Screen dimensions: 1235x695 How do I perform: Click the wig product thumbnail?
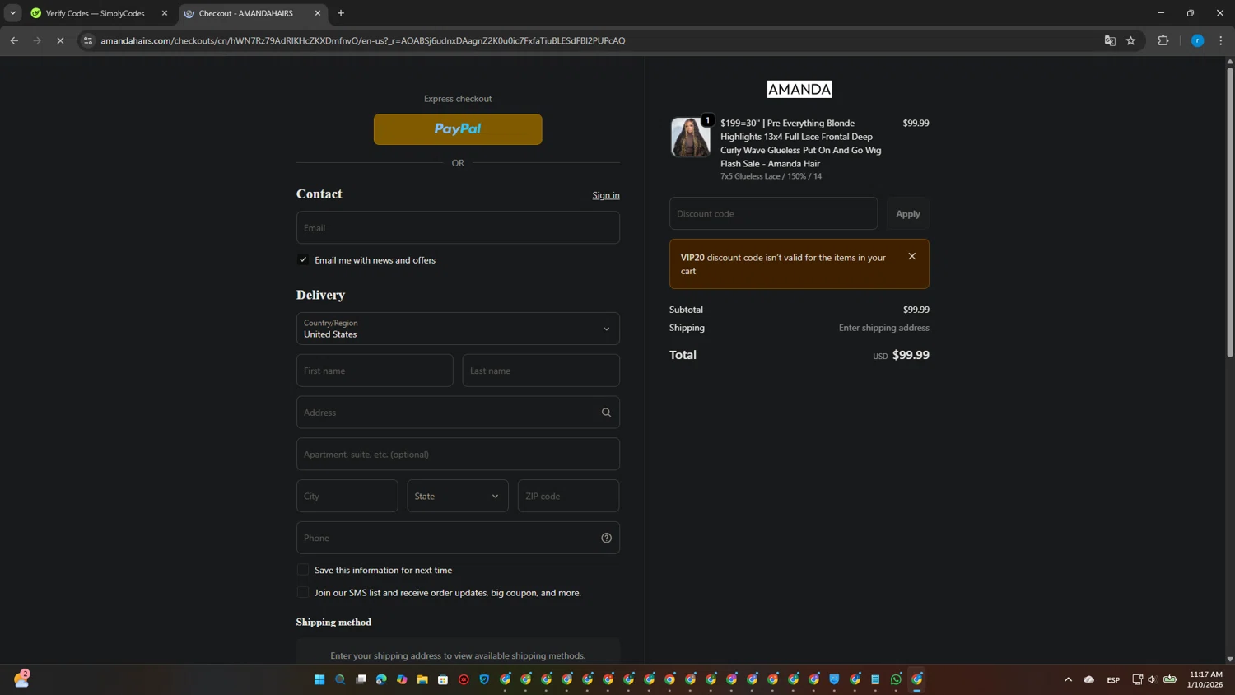tap(690, 137)
